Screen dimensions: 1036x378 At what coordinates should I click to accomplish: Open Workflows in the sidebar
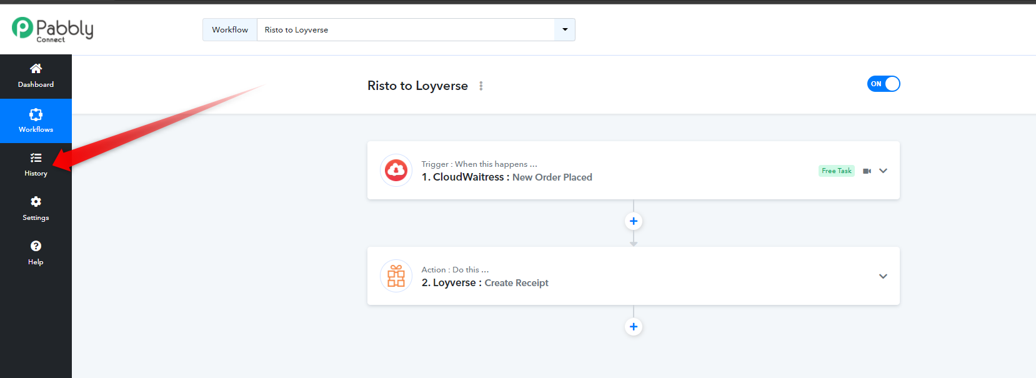[x=36, y=121]
